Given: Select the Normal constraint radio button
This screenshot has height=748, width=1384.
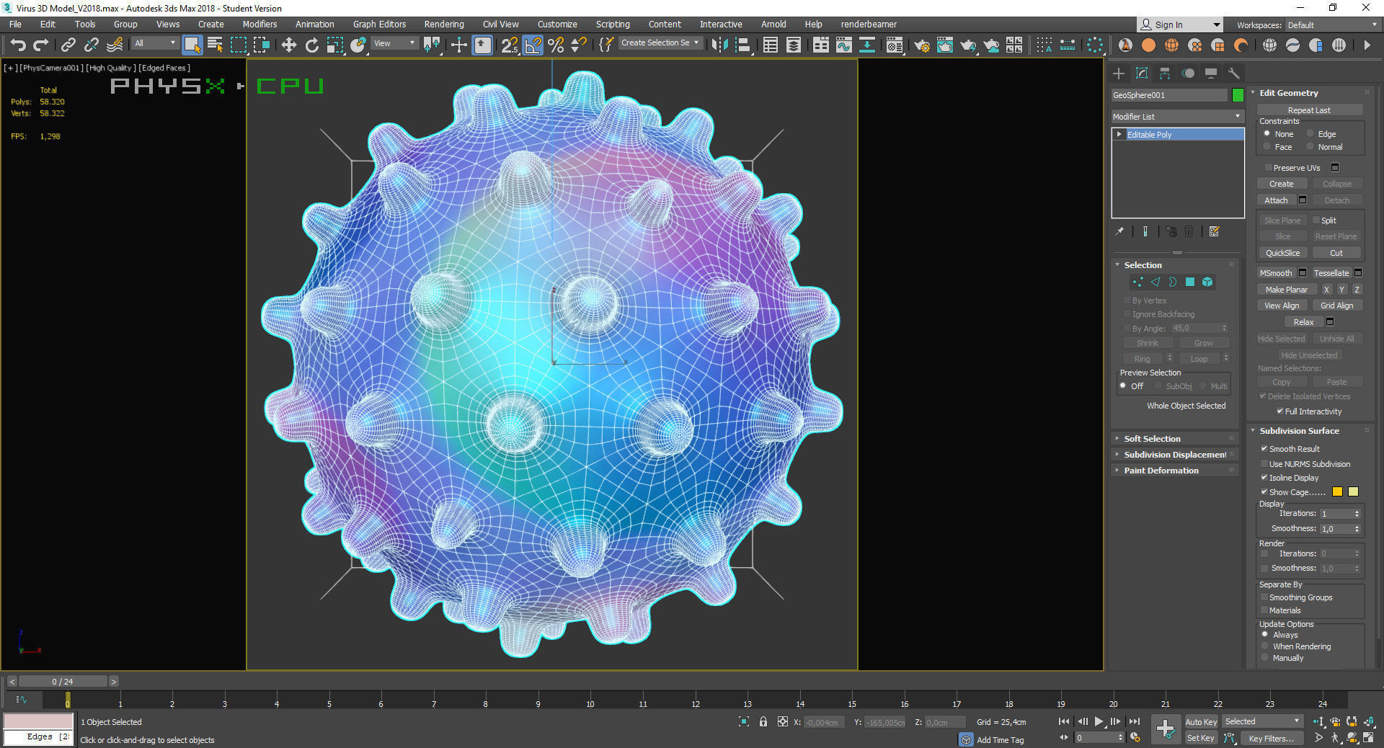Looking at the screenshot, I should point(1310,147).
